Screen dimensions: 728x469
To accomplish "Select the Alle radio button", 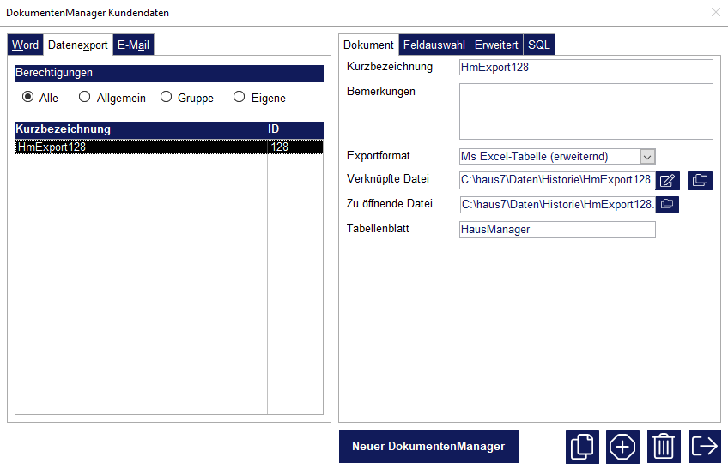I will [x=28, y=98].
